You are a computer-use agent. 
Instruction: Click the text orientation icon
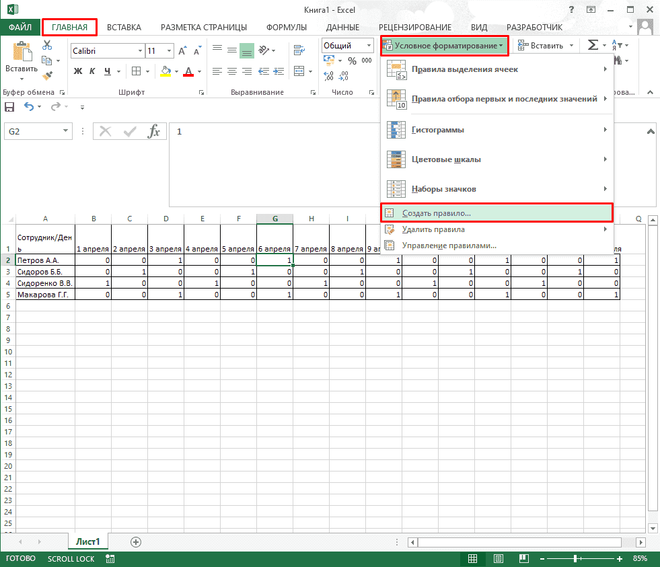click(264, 50)
